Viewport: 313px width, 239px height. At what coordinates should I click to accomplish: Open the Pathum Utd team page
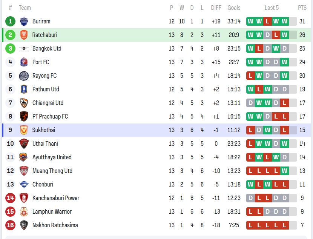pyautogui.click(x=46, y=89)
